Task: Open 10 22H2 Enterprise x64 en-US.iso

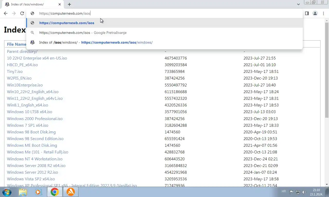Action: (x=37, y=58)
